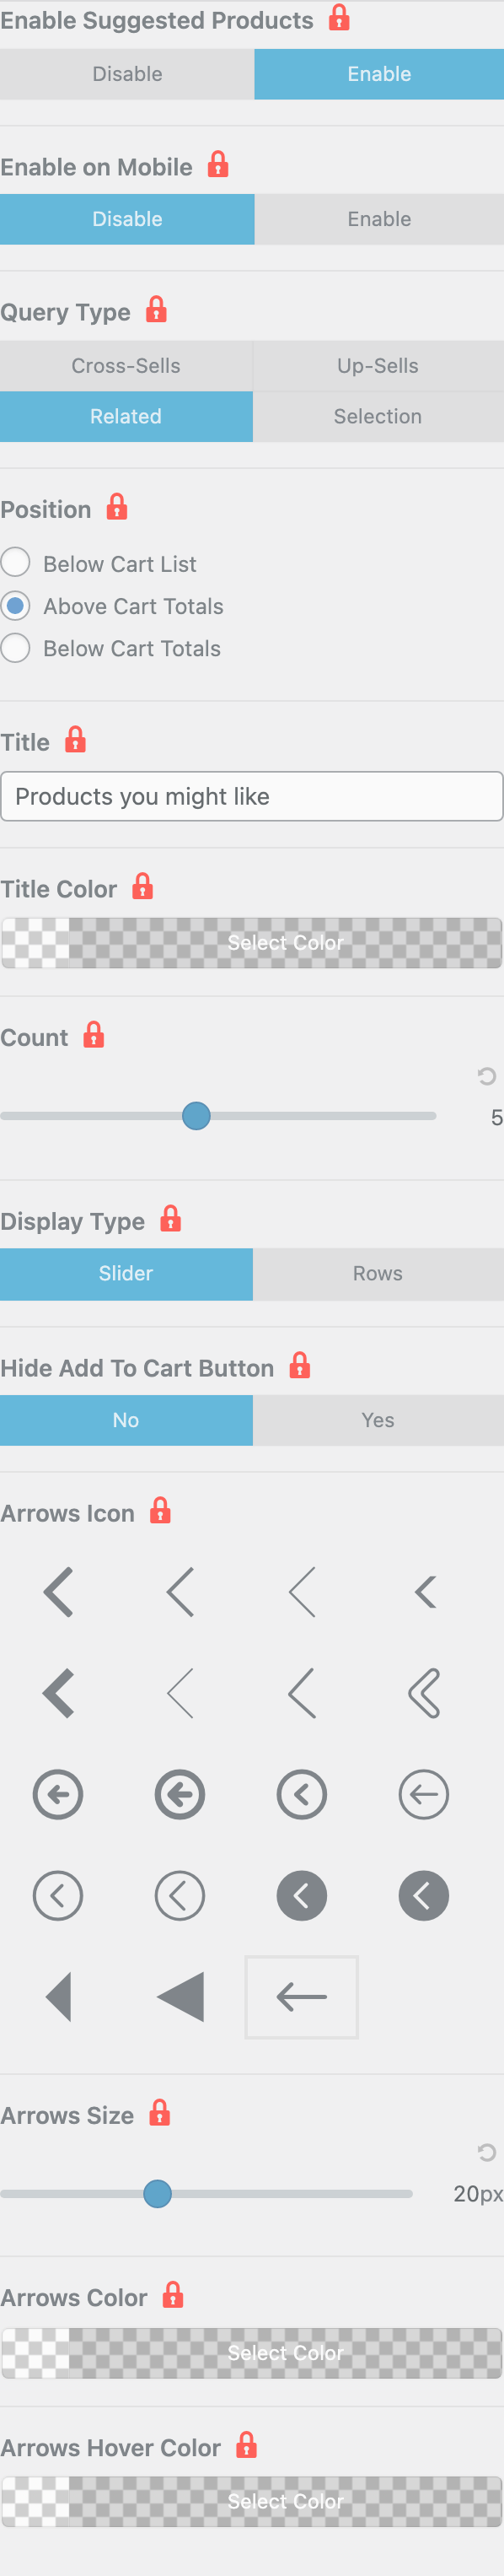Image resolution: width=504 pixels, height=2576 pixels.
Task: Select Above Cart Totals radio button
Action: click(x=16, y=605)
